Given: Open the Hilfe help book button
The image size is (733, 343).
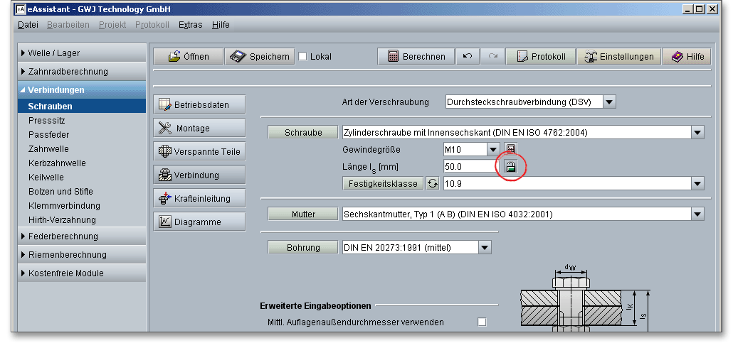Looking at the screenshot, I should (686, 57).
